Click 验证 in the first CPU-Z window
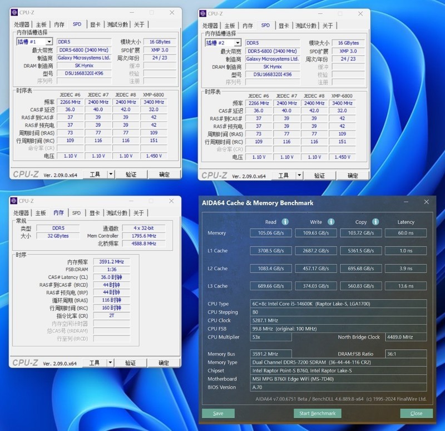This screenshot has height=431, width=445. 131,174
